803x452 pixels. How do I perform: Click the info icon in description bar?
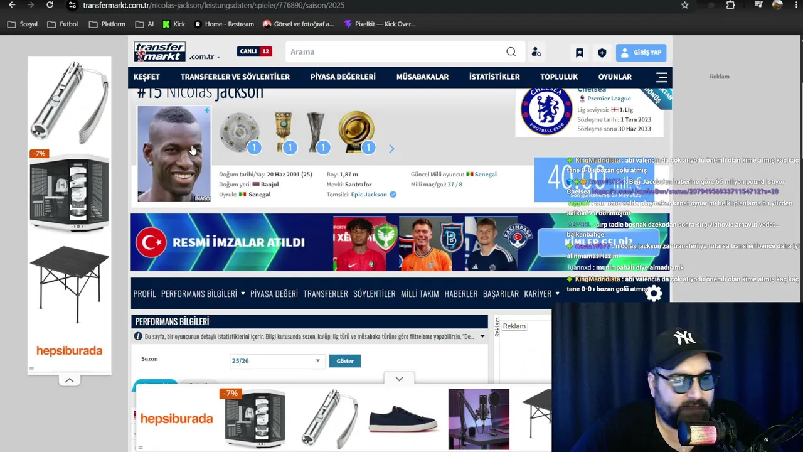point(138,336)
